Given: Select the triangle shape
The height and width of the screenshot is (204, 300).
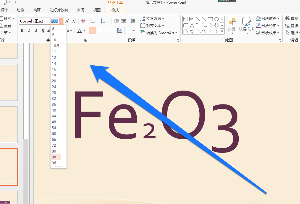Looking at the screenshot, I should pos(192,25).
